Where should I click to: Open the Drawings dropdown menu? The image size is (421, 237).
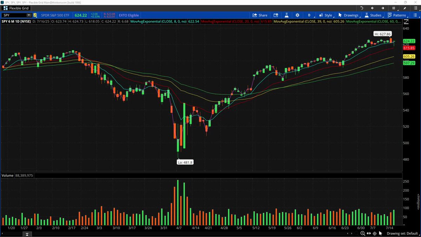point(349,15)
